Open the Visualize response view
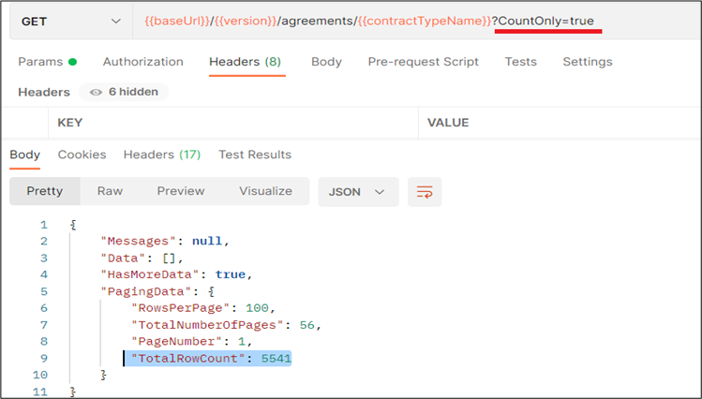Image resolution: width=702 pixels, height=399 pixels. (265, 191)
